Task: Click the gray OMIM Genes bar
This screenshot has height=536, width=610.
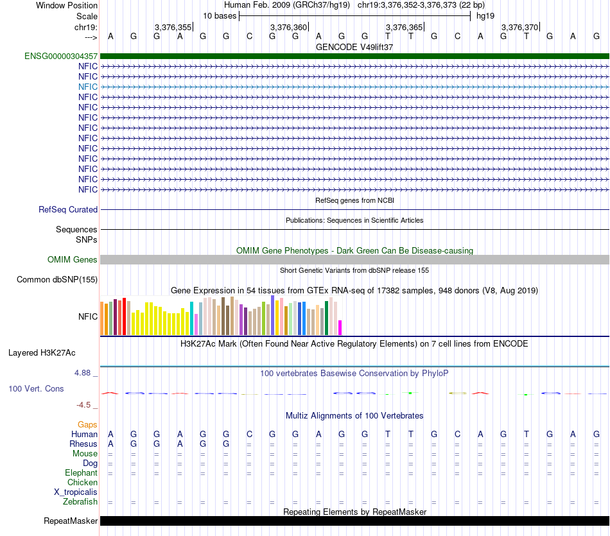Action: 354,259
